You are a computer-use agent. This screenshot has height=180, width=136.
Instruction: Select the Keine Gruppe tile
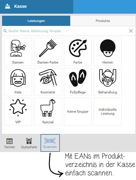click(78, 112)
